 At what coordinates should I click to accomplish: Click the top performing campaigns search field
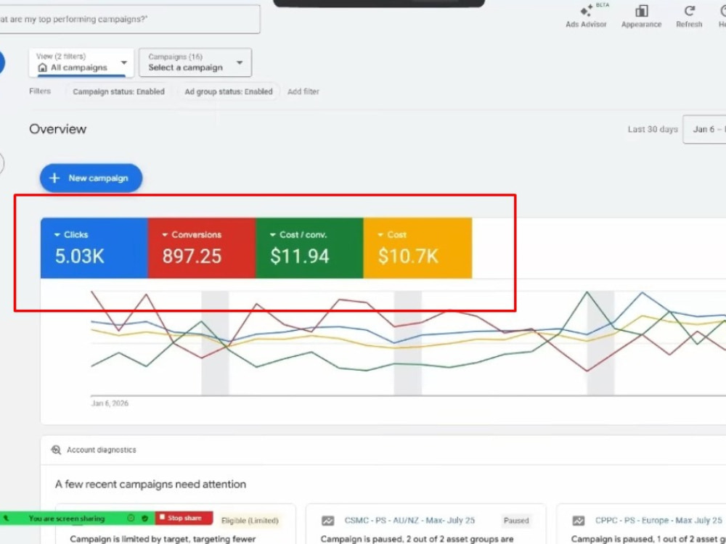[x=130, y=20]
